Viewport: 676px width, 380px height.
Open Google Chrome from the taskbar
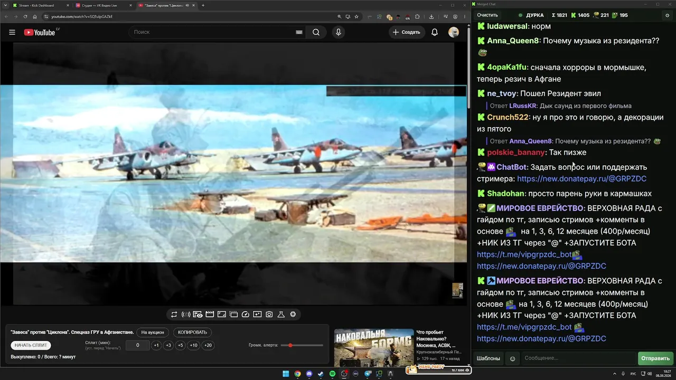tap(297, 374)
